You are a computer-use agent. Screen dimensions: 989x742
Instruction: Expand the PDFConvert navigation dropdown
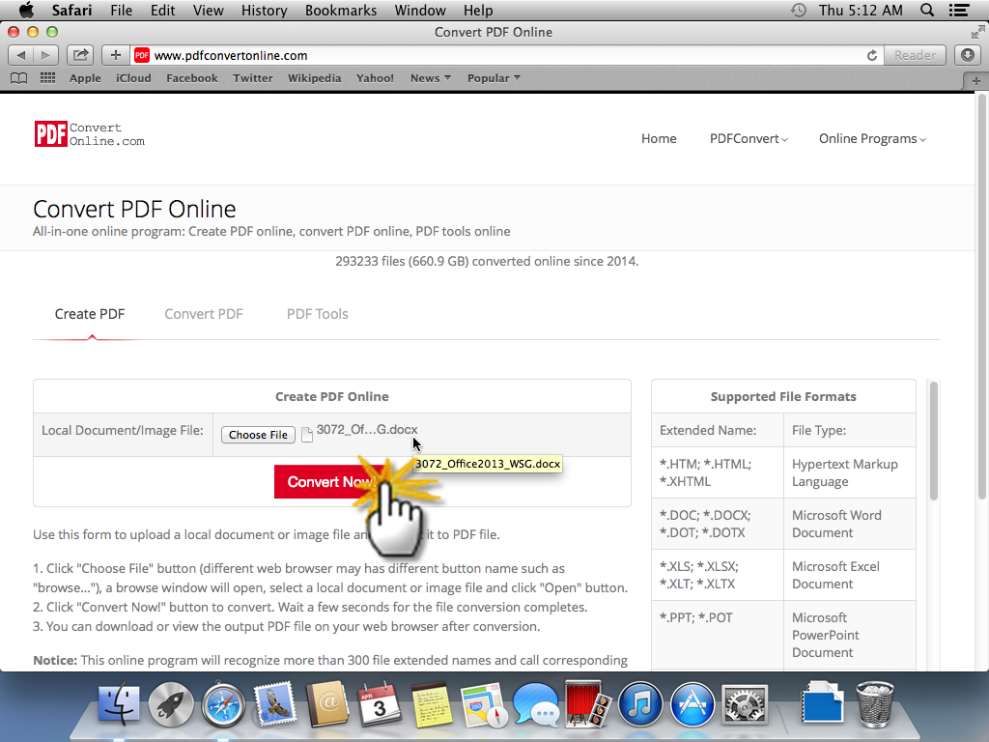click(x=749, y=139)
